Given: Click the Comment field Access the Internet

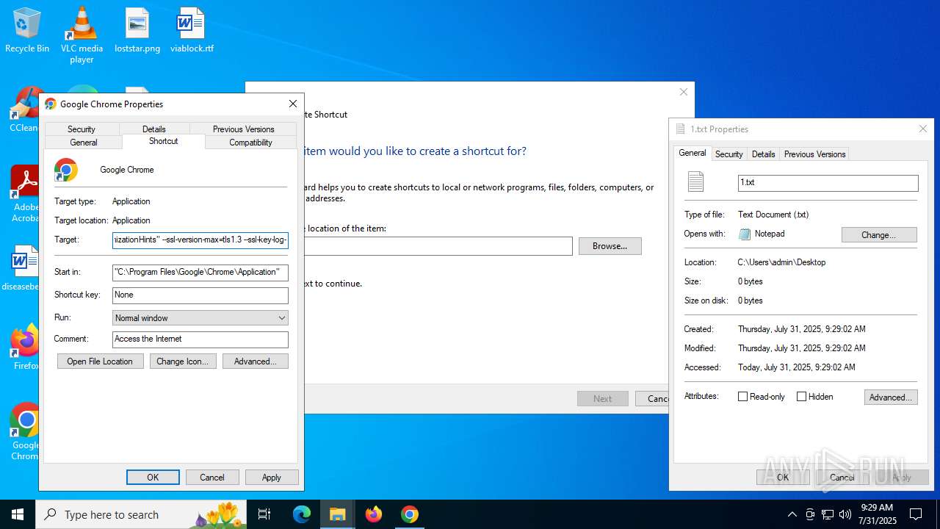Looking at the screenshot, I should [200, 339].
